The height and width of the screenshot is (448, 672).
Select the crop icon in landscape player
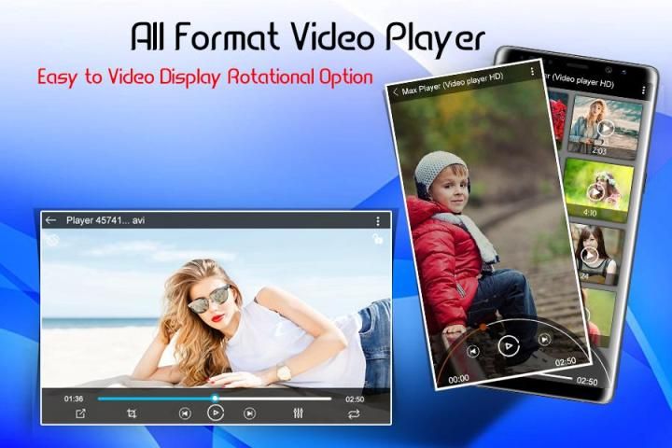[132, 413]
